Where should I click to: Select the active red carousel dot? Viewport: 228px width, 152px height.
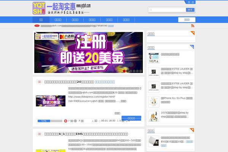pos(124,71)
